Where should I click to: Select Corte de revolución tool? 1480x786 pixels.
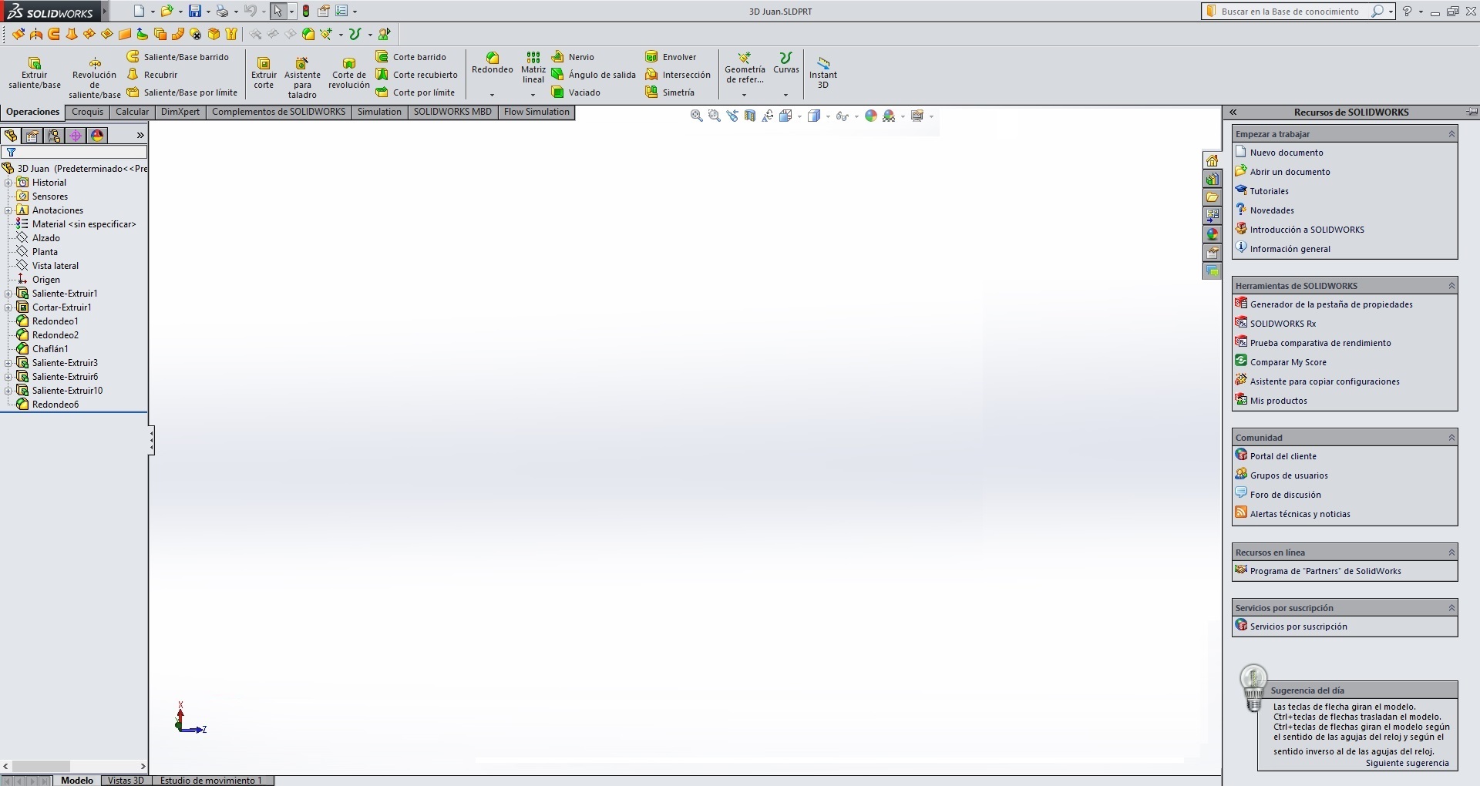[349, 73]
